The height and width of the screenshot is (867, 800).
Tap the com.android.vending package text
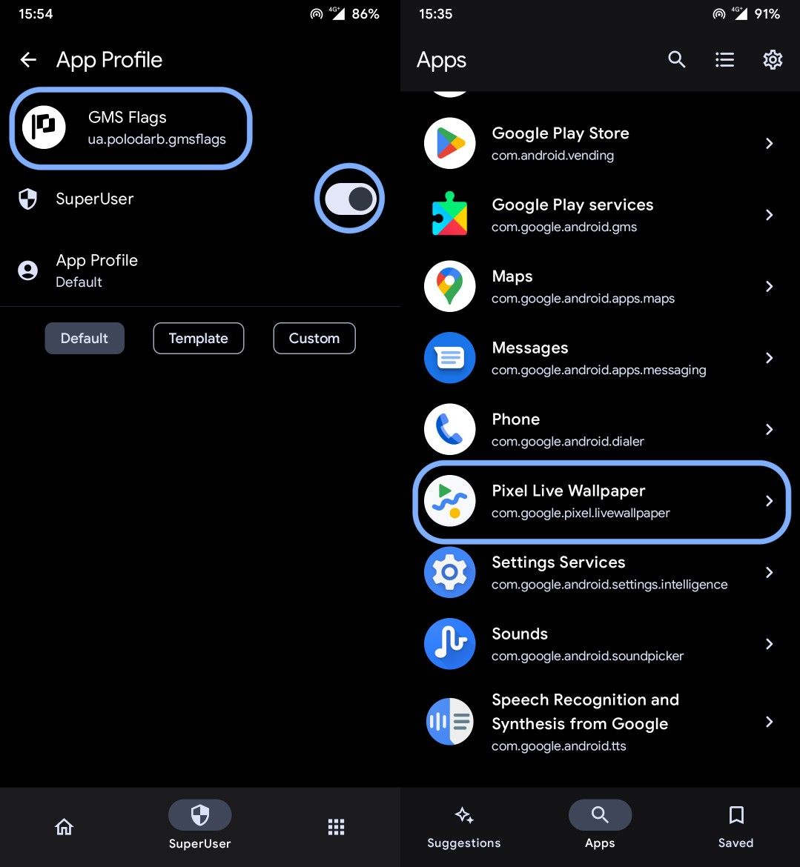point(552,156)
